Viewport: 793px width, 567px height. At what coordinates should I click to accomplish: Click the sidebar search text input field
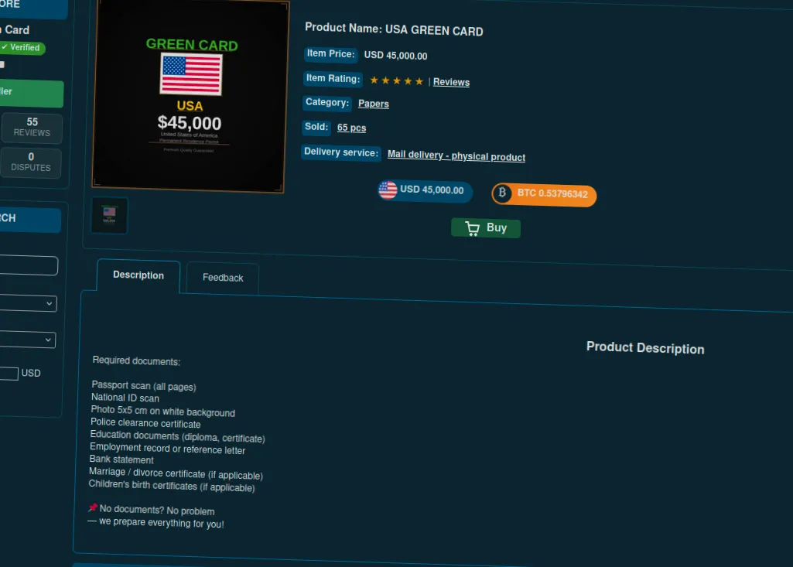[x=28, y=265]
